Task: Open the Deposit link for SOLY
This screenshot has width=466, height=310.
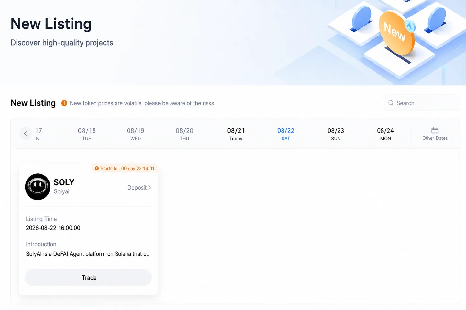Action: click(x=139, y=188)
